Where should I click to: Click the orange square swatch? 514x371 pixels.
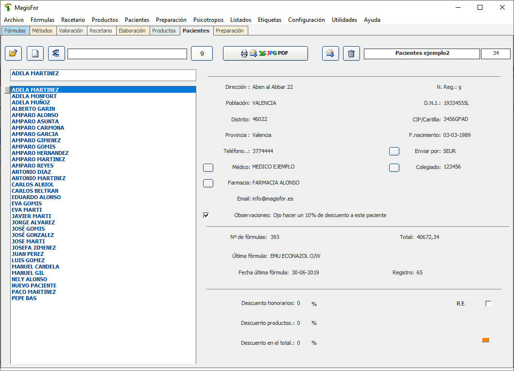tap(485, 340)
